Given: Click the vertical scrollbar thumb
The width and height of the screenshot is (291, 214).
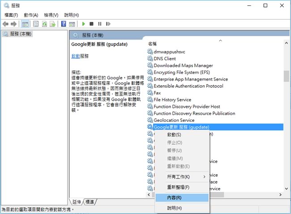Looking at the screenshot, I should [x=287, y=76].
